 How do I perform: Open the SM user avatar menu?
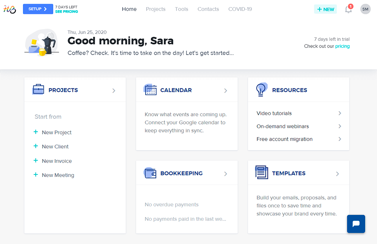[365, 9]
